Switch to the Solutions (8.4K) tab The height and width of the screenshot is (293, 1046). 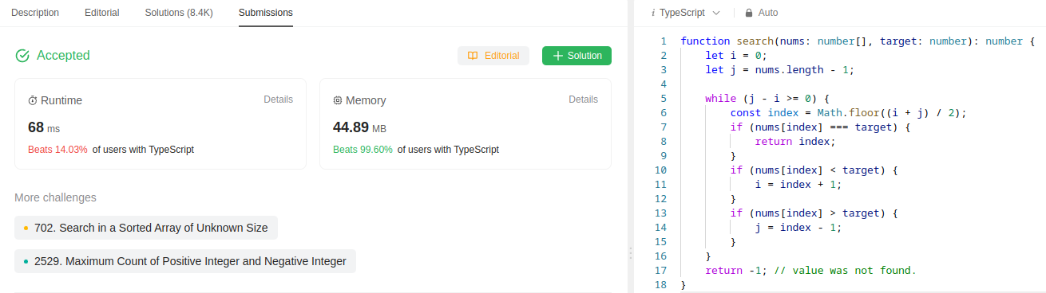[x=179, y=13]
